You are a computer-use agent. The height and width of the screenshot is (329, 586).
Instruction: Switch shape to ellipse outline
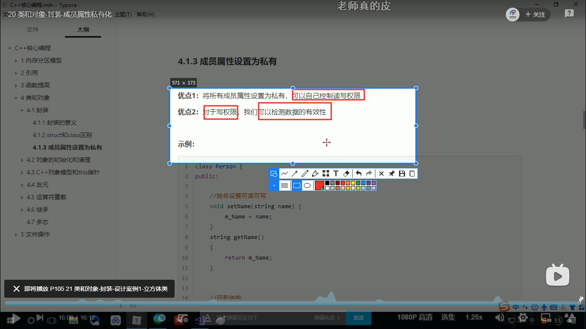[307, 185]
